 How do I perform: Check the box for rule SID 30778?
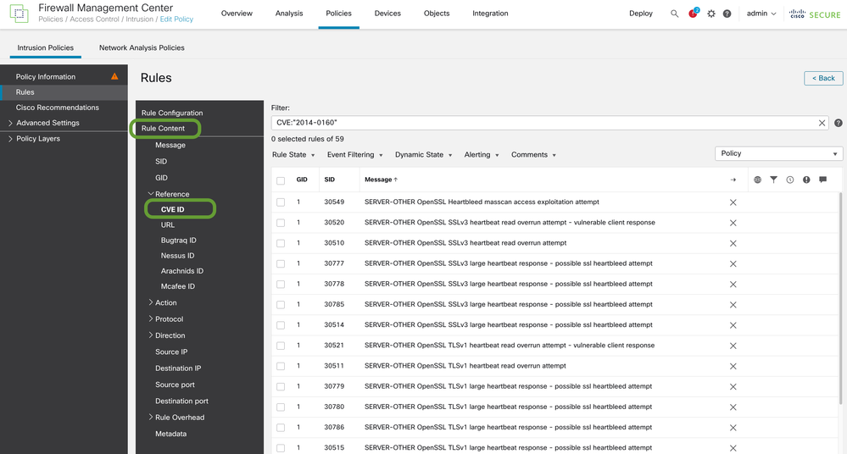[281, 285]
